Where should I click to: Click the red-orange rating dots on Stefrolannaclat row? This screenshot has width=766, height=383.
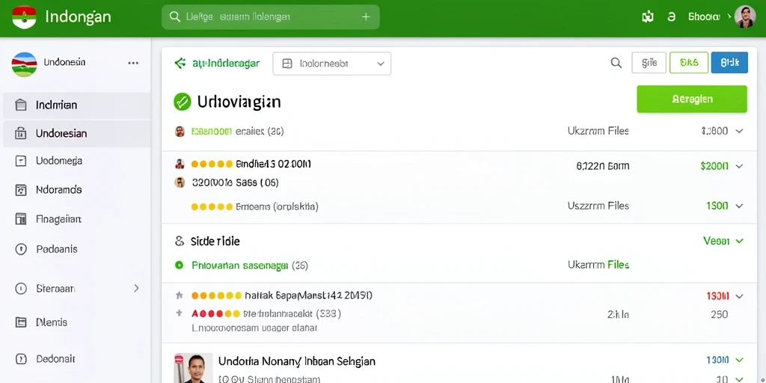tap(215, 313)
